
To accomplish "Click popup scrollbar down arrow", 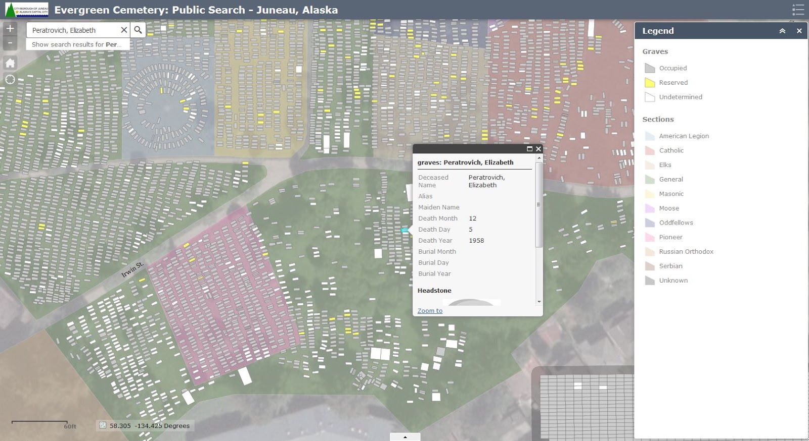I will (x=539, y=302).
